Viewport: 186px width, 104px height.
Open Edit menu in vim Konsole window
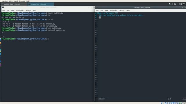tap(102, 10)
